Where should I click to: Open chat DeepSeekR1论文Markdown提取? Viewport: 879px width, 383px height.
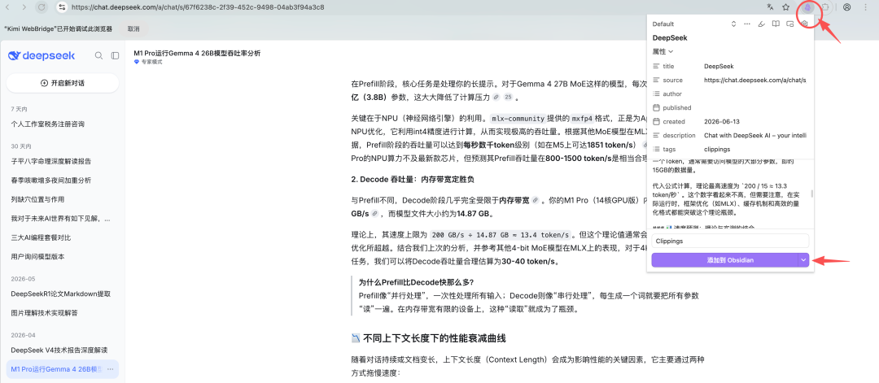tap(62, 294)
